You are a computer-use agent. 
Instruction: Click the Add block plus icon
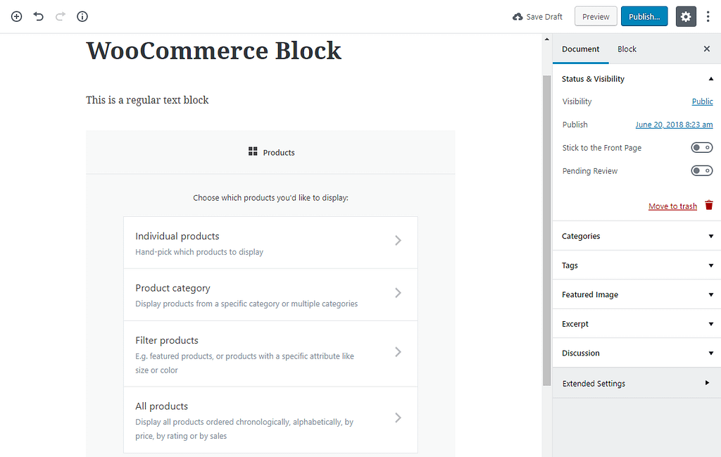(17, 17)
